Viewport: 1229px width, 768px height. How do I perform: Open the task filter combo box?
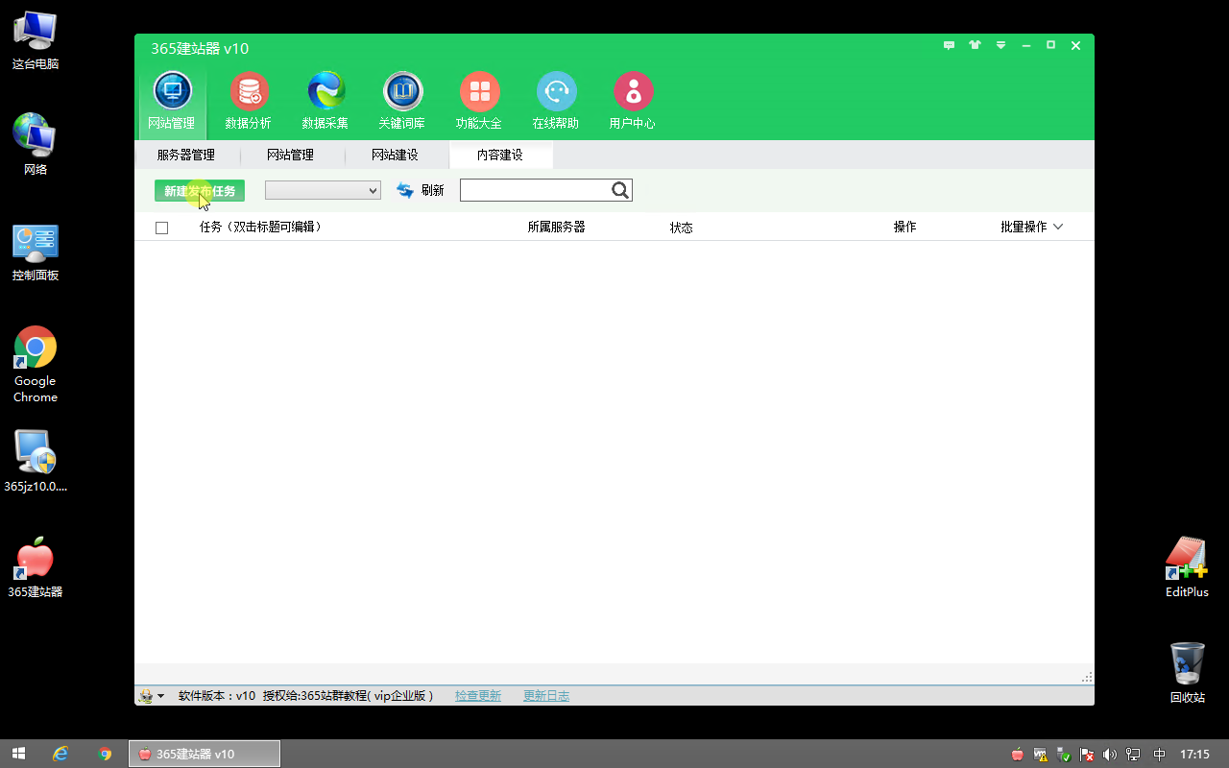point(323,190)
